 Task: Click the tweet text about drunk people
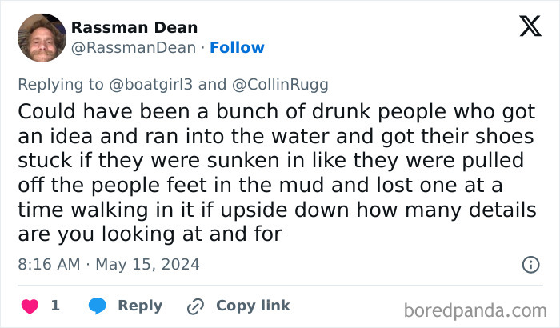tap(272, 172)
